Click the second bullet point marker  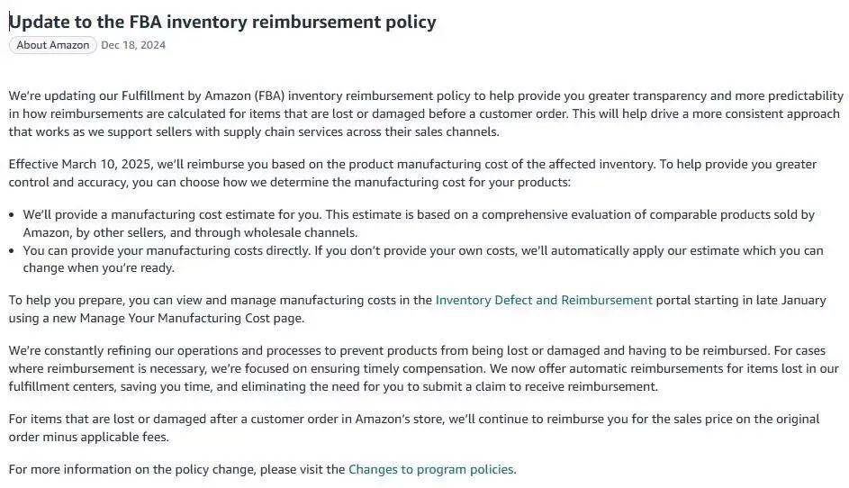pos(12,251)
